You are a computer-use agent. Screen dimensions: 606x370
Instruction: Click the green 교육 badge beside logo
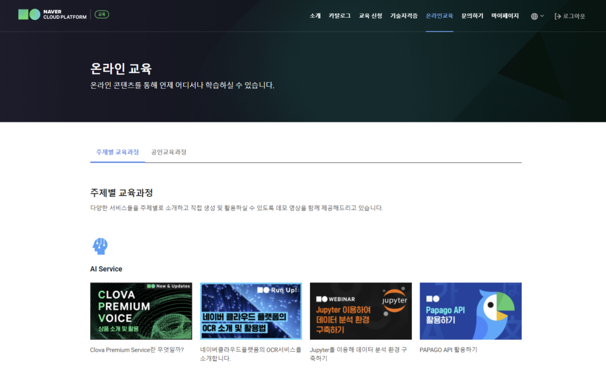[102, 14]
